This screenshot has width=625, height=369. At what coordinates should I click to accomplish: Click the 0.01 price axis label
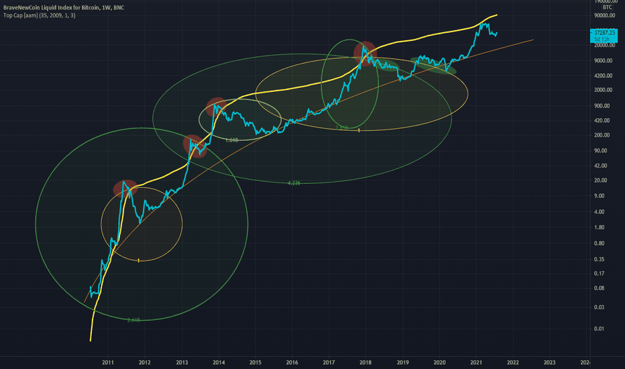pyautogui.click(x=599, y=329)
